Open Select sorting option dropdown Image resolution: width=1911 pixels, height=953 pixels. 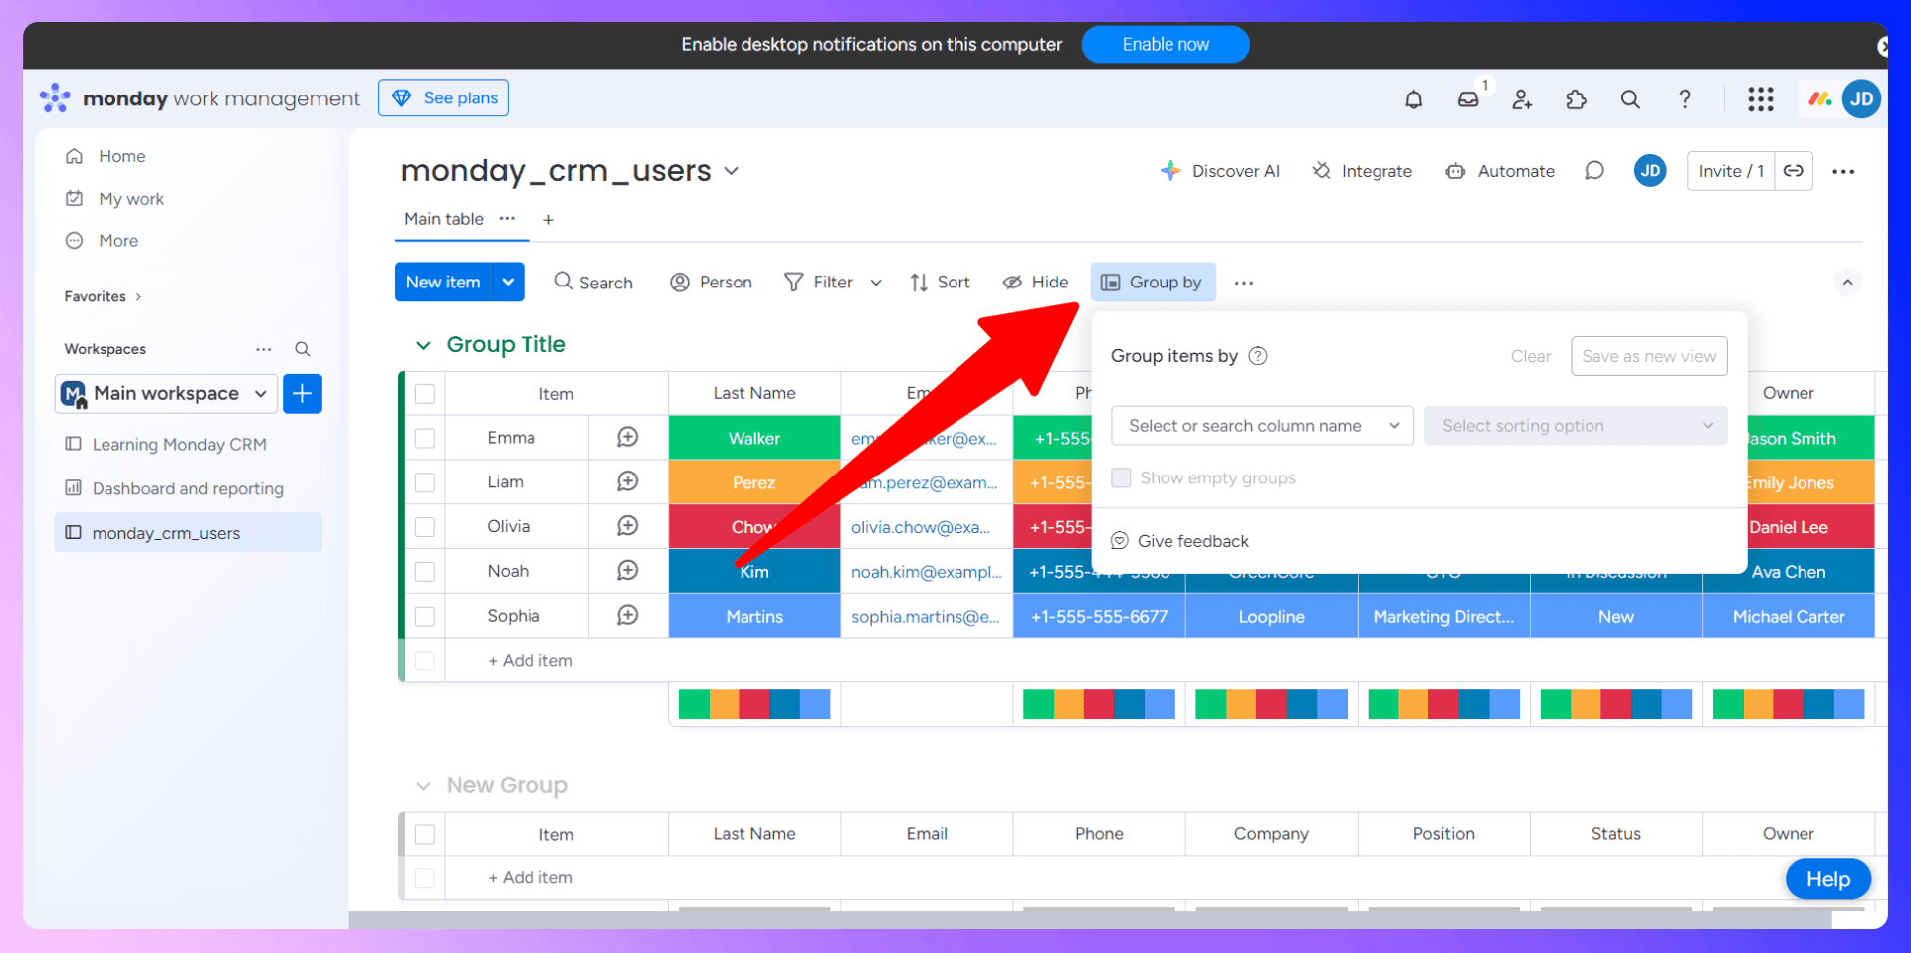pyautogui.click(x=1576, y=426)
